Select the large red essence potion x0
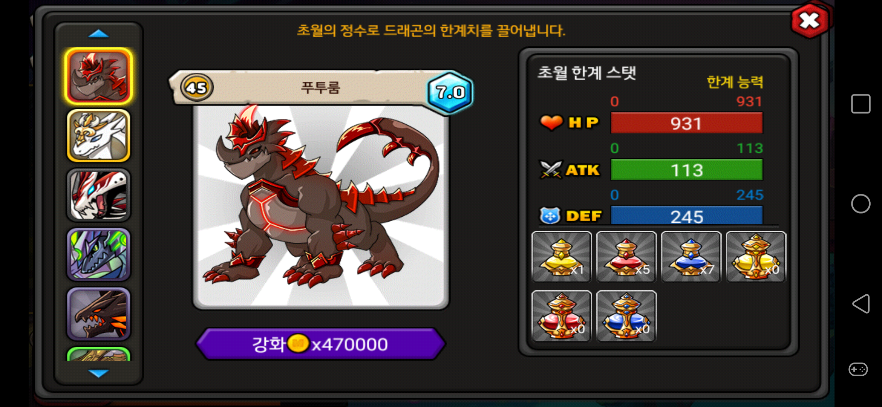The height and width of the screenshot is (407, 882). click(562, 316)
